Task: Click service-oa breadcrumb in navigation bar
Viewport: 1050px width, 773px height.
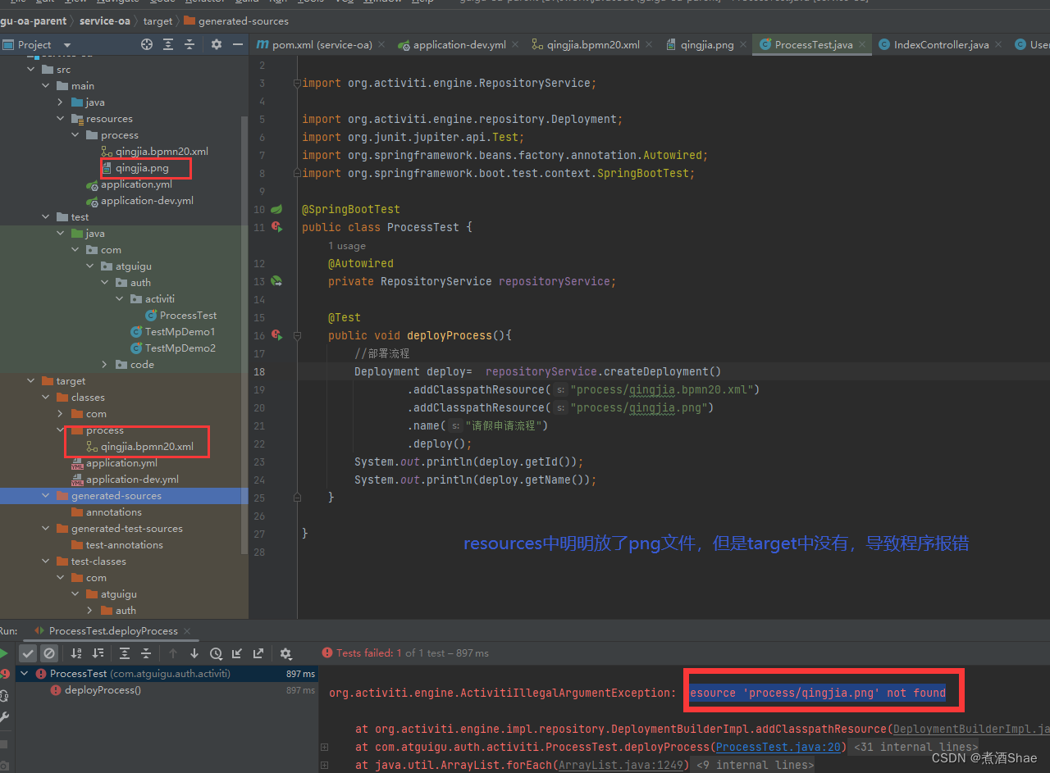Action: 105,20
